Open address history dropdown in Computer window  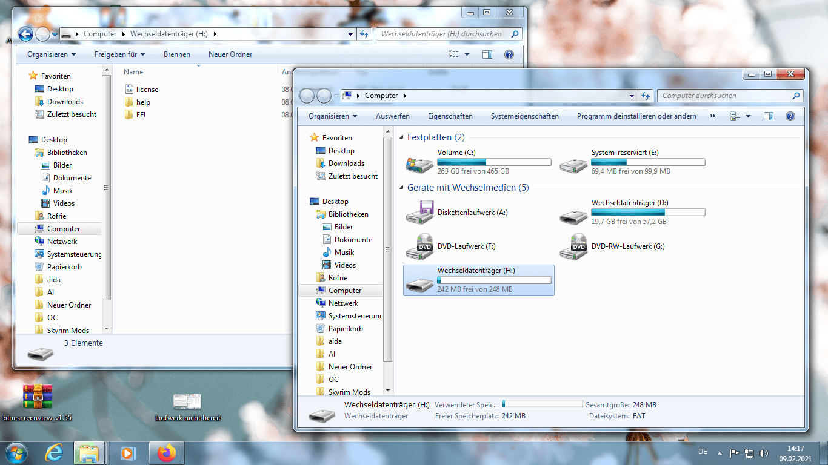633,96
